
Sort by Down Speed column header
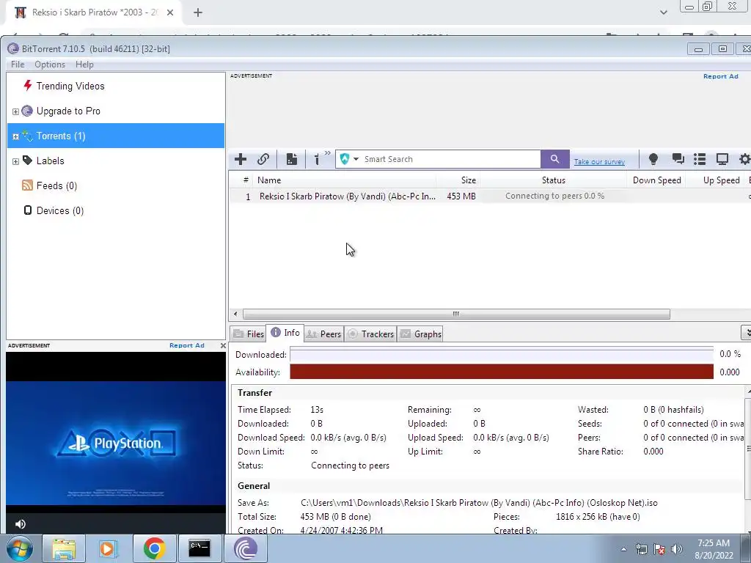click(x=656, y=180)
